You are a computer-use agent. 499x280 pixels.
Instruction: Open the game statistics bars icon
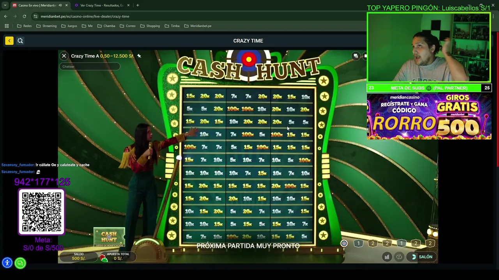387,257
